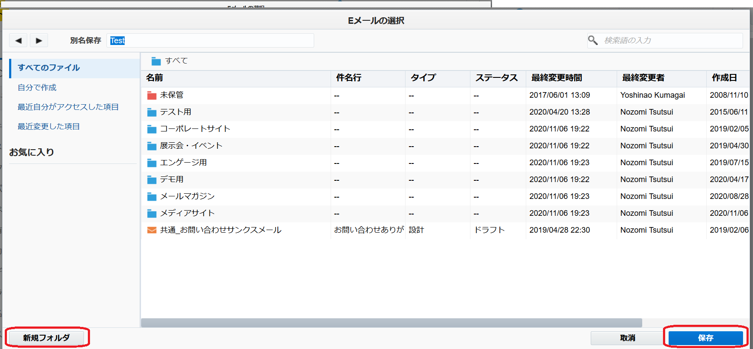The image size is (753, 349).
Task: Open the 展示会・イベント folder row
Action: point(191,146)
